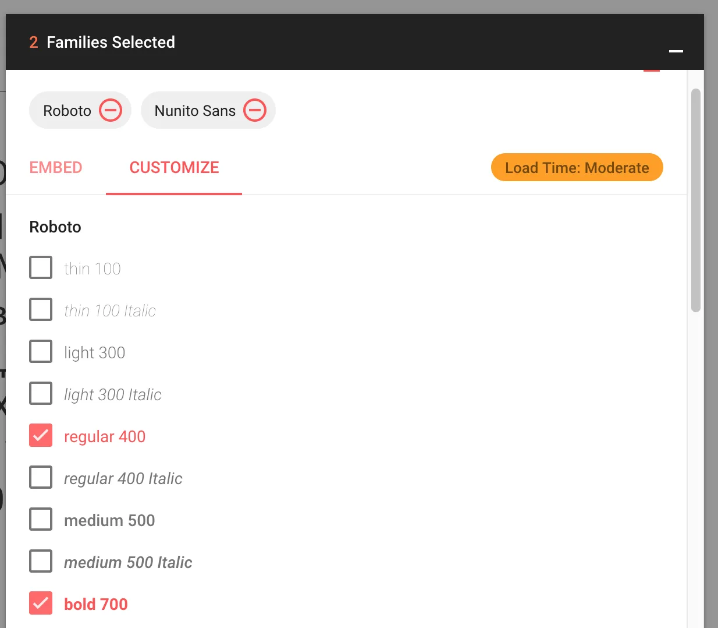Remove Nunito Sans with minus icon
Viewport: 718px width, 628px height.
click(x=255, y=110)
